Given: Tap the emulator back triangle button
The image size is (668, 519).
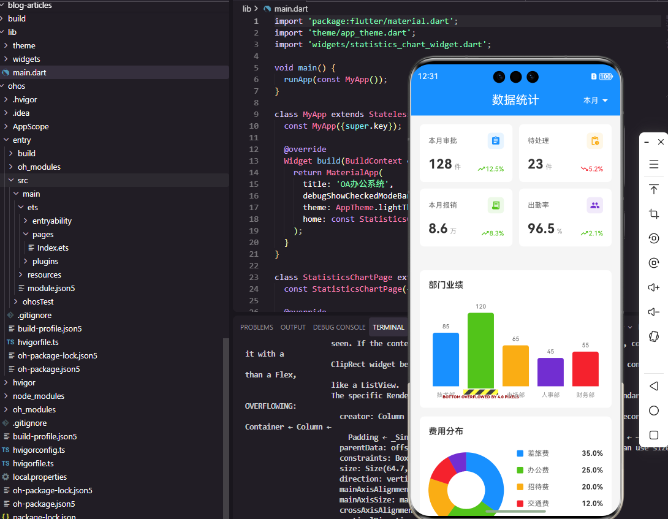Looking at the screenshot, I should [x=653, y=386].
